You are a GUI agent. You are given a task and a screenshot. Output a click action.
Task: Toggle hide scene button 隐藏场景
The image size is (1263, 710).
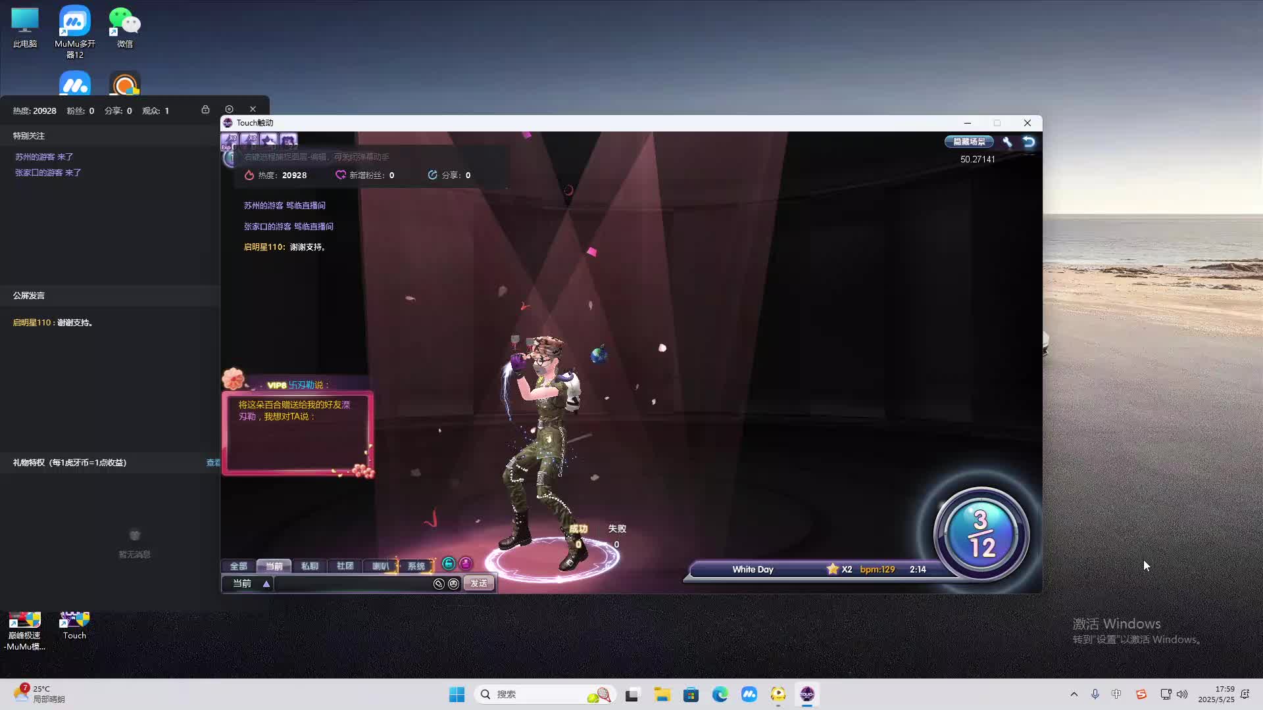tap(969, 142)
